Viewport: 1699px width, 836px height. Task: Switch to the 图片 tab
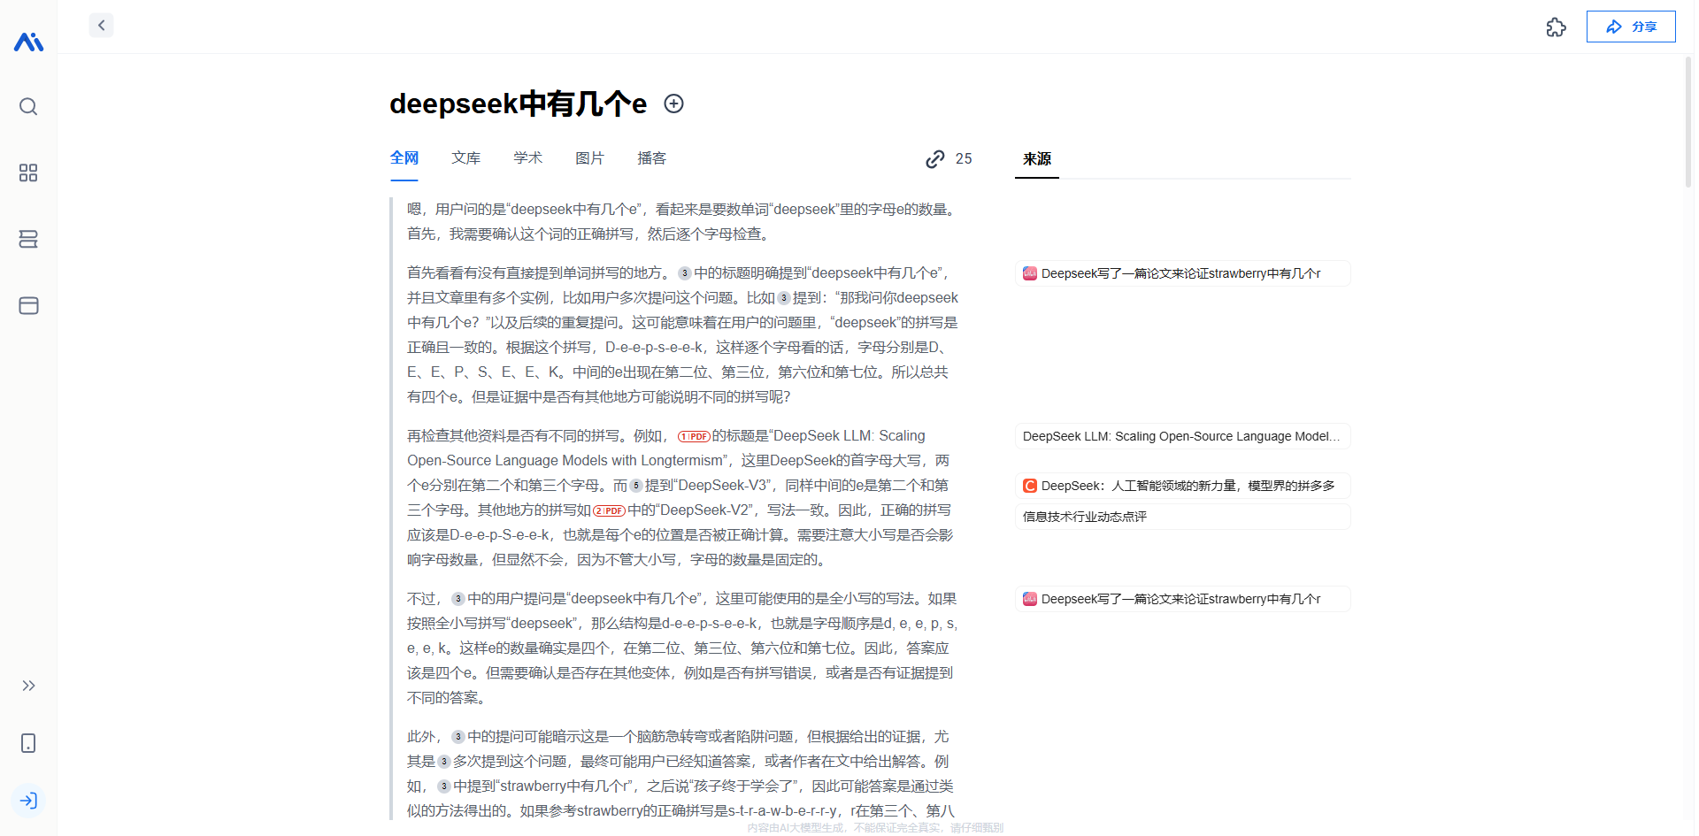click(590, 158)
